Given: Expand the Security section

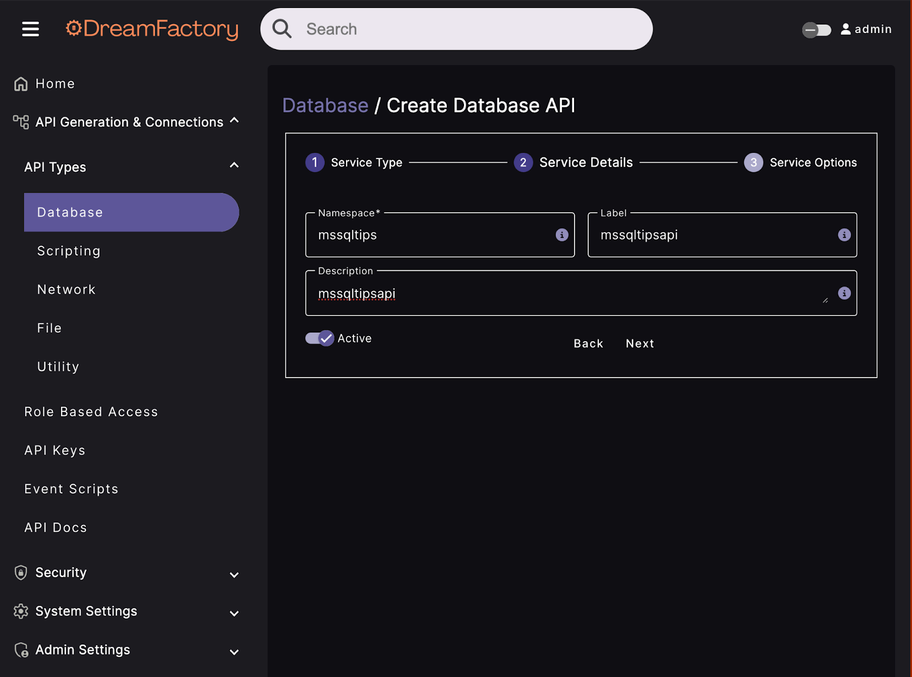Looking at the screenshot, I should click(234, 574).
